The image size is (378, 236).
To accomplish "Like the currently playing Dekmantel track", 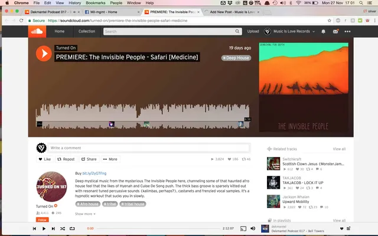I will click(341, 228).
